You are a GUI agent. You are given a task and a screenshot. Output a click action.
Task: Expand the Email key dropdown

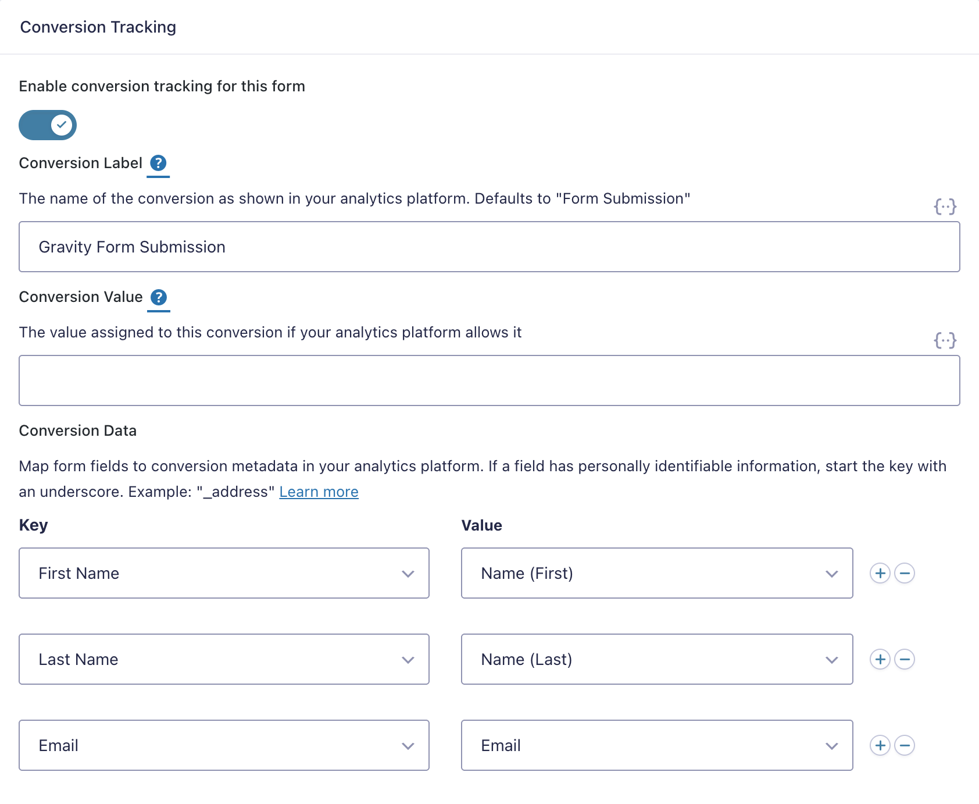pyautogui.click(x=224, y=745)
